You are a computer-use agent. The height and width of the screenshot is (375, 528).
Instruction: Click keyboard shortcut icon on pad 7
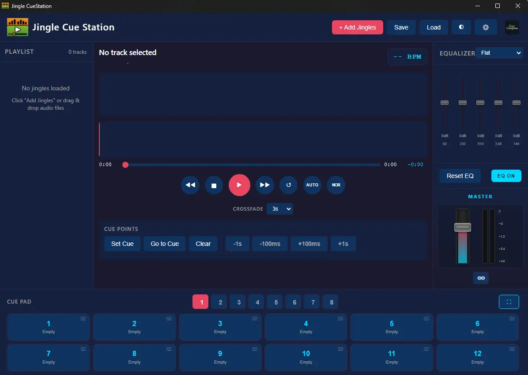(83, 349)
